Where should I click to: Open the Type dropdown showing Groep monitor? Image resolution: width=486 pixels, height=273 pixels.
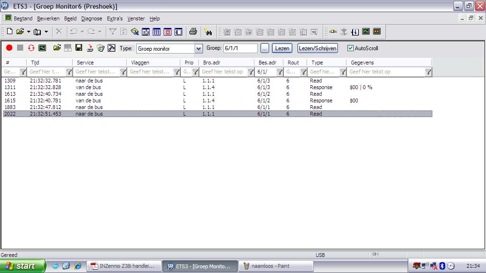point(198,48)
